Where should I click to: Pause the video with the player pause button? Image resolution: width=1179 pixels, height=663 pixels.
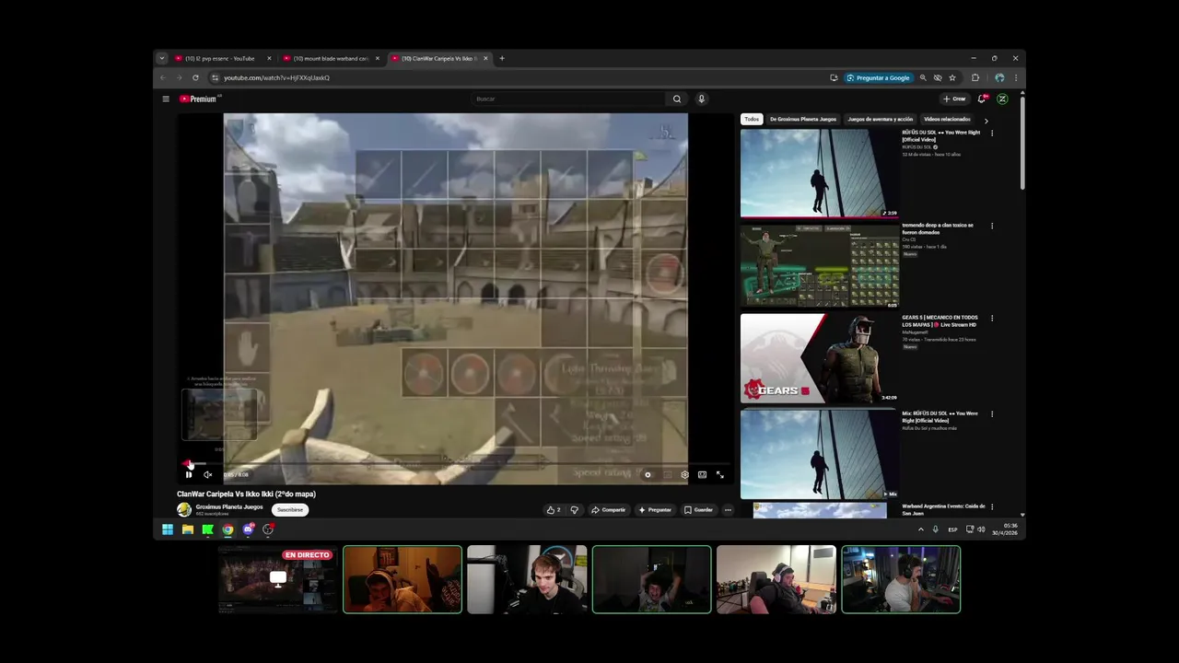[x=189, y=475]
